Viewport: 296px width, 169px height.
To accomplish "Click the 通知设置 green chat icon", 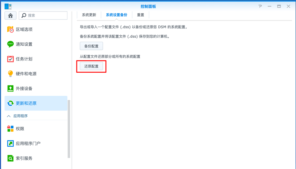I will pos(10,44).
